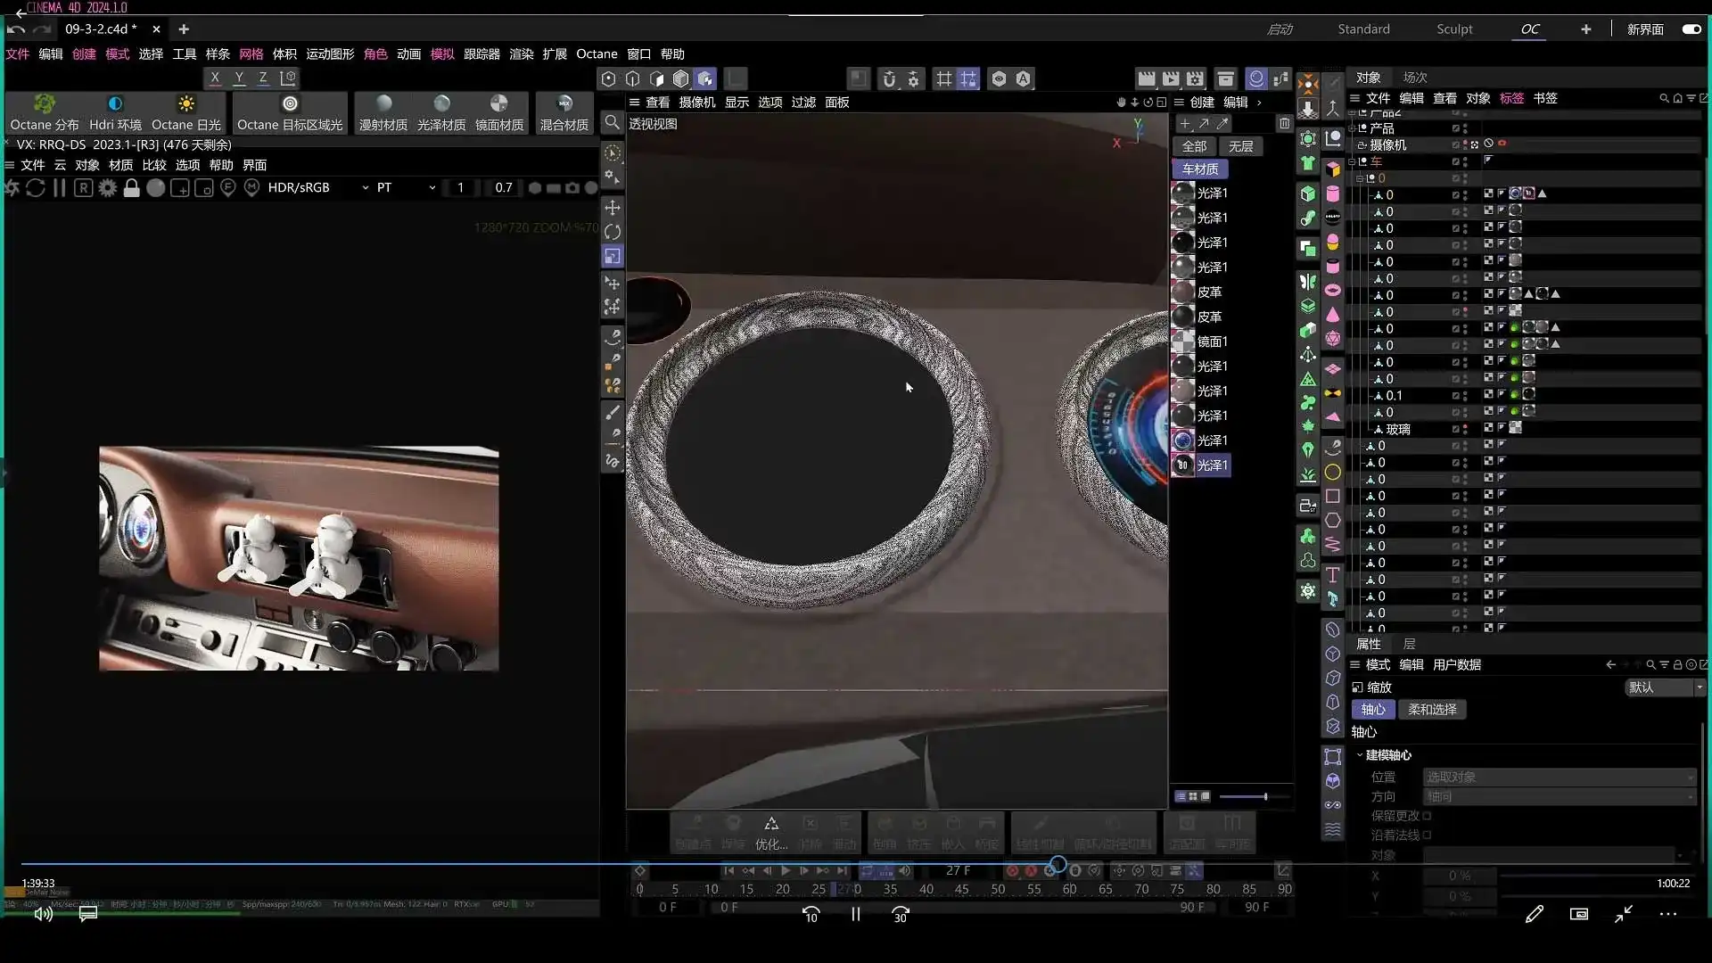Open the HDR/sRGB dropdown
This screenshot has width=1712, height=963.
pos(318,188)
